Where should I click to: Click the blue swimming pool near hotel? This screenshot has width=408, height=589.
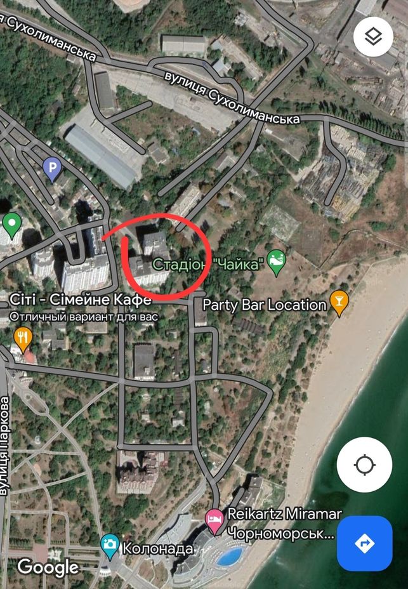pos(230,557)
